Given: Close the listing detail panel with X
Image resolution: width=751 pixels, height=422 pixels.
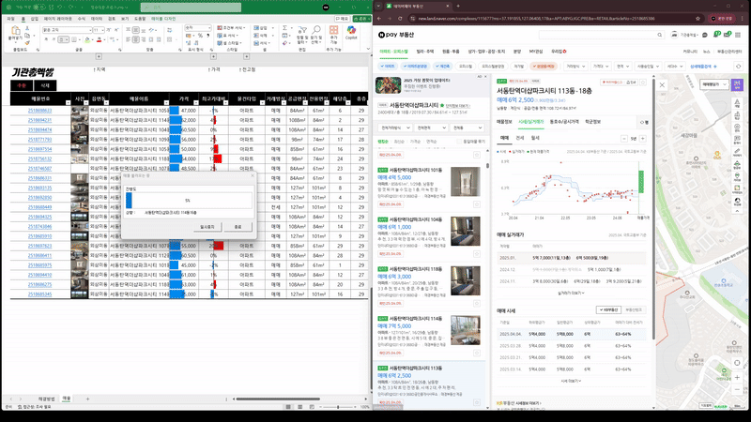Looking at the screenshot, I should 662,84.
